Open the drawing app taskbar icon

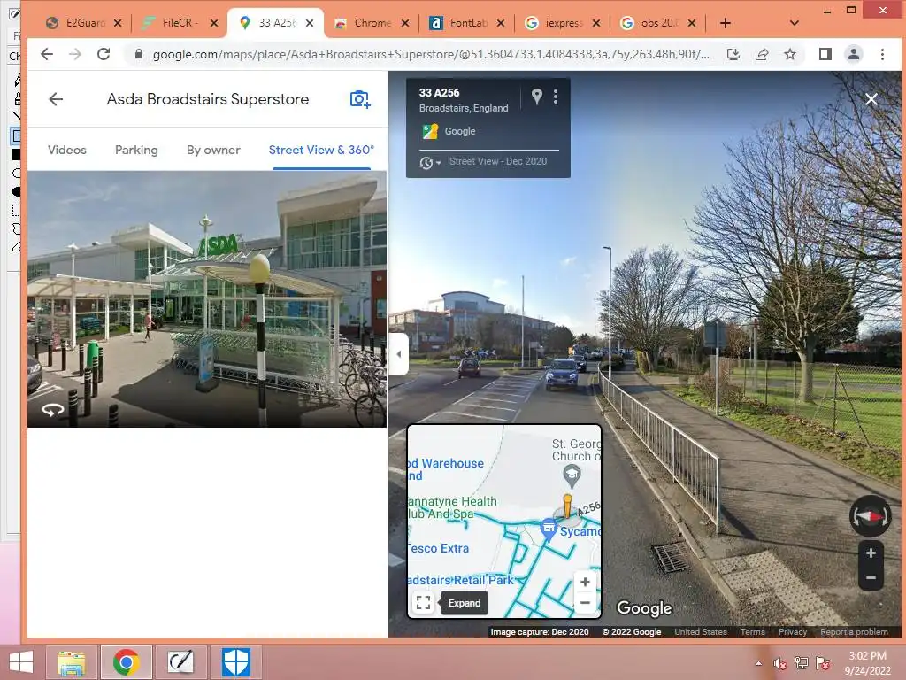[180, 662]
